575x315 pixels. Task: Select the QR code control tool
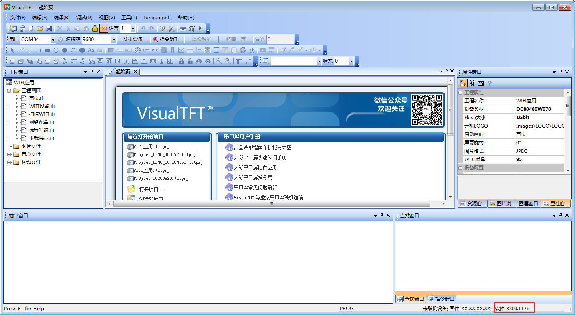(x=208, y=50)
